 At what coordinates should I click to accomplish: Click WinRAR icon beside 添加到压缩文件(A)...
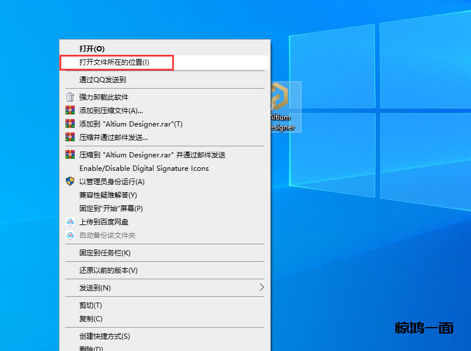click(70, 111)
